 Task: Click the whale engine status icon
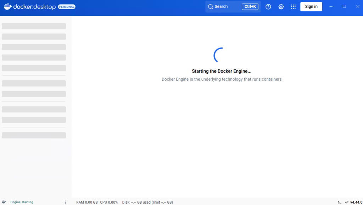click(4, 202)
